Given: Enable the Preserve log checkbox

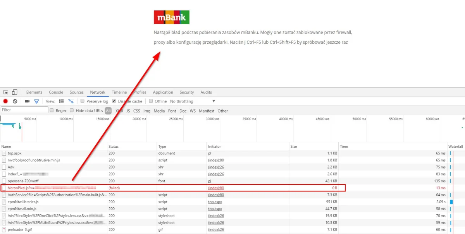Looking at the screenshot, I should point(83,101).
